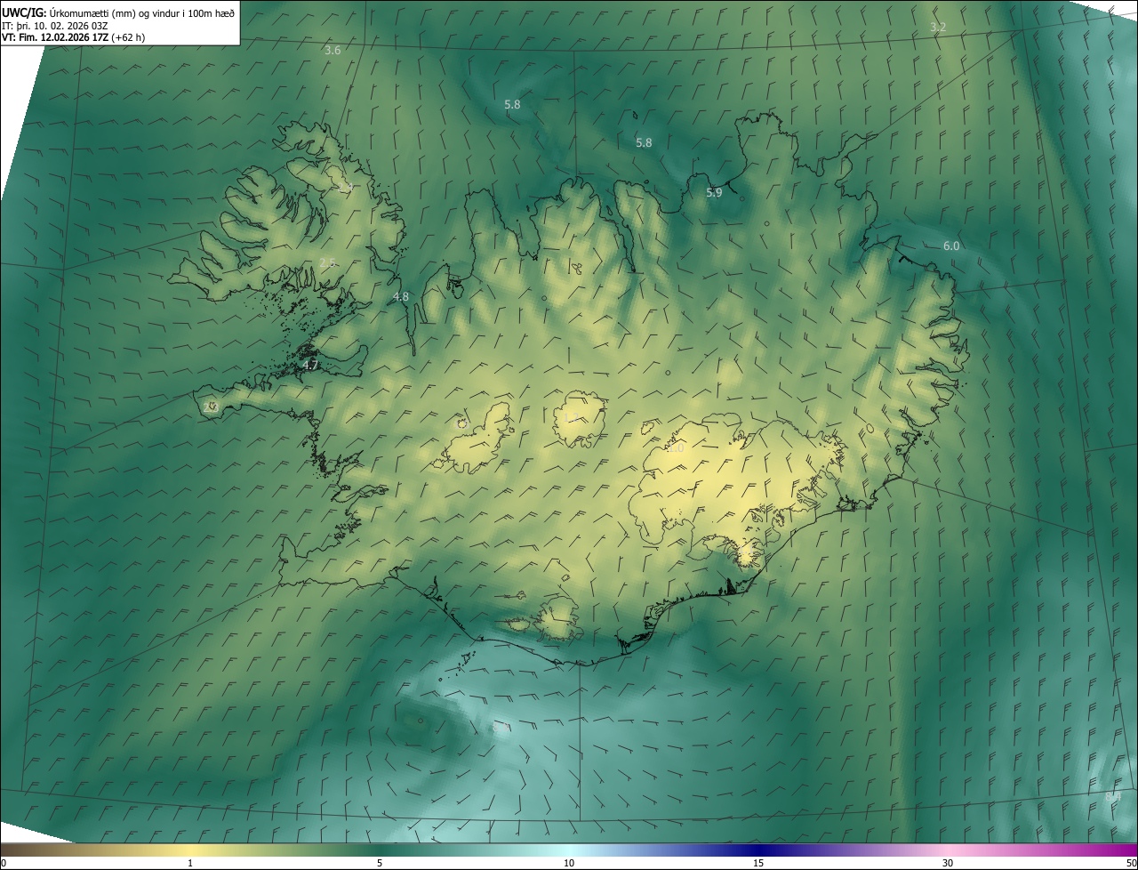The image size is (1138, 870).
Task: Select the initial time line "IT: þri. 10. 02. 2026 03Z"
Action: coord(55,26)
